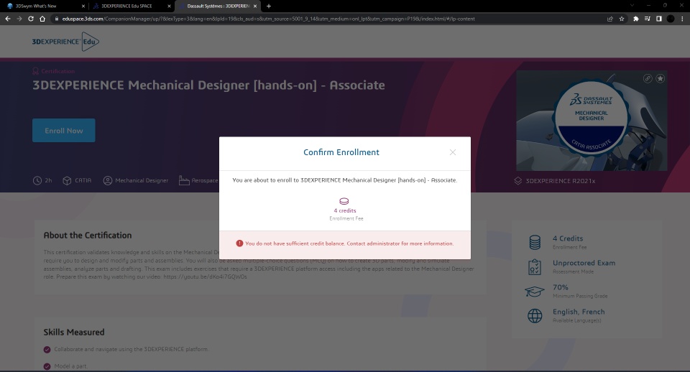The height and width of the screenshot is (372, 690).
Task: Click the 4 credits text in dialog
Action: click(345, 210)
